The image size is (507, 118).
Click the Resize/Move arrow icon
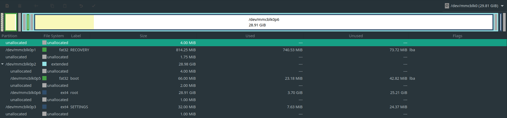pyautogui.click(x=36, y=6)
